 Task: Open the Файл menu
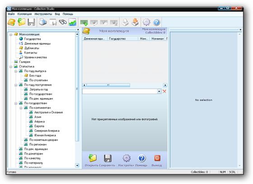(x=11, y=14)
